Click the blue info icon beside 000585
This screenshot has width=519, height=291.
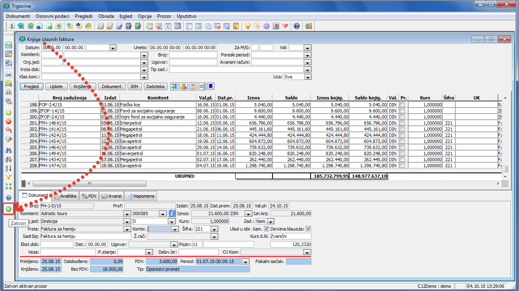172,213
